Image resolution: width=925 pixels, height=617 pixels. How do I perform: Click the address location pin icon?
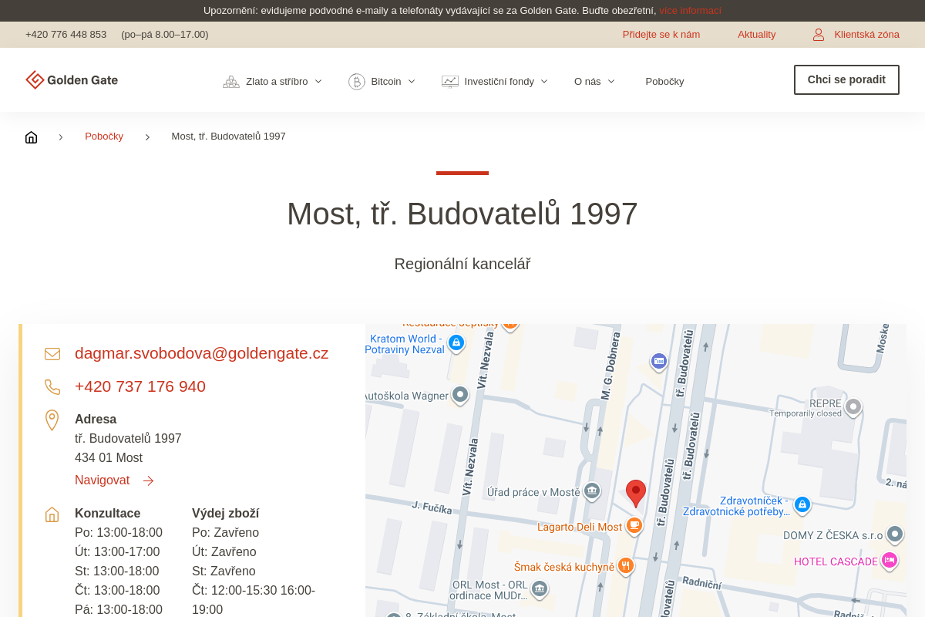click(x=52, y=420)
